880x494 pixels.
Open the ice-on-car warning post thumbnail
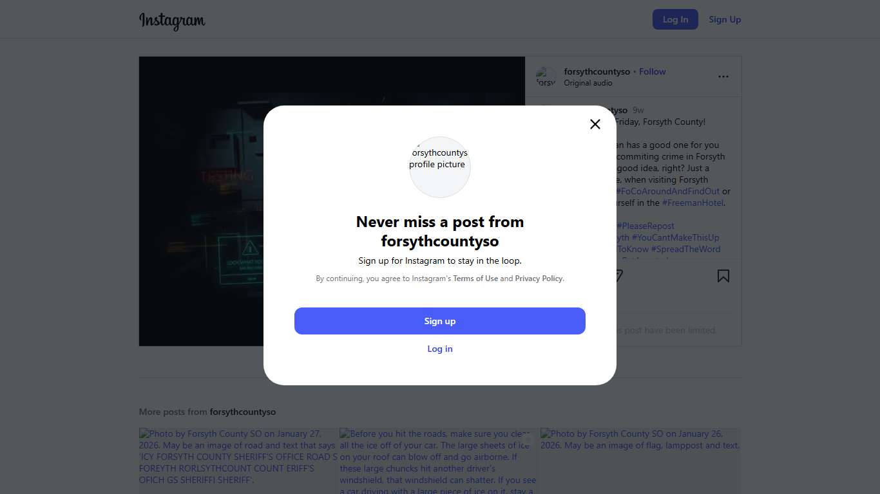(x=439, y=461)
